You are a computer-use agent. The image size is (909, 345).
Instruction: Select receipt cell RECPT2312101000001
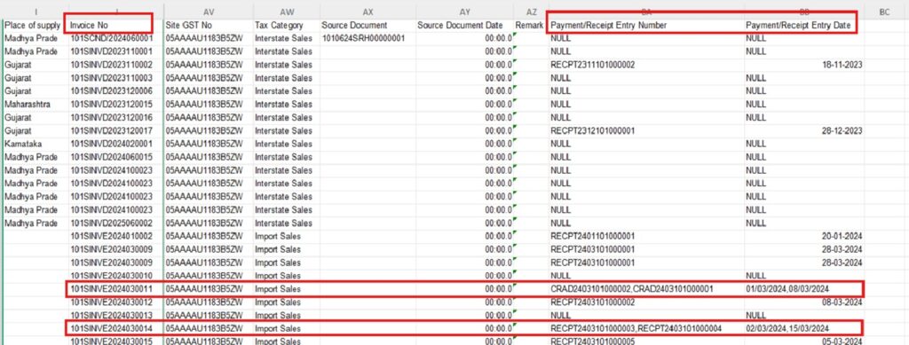click(x=646, y=131)
